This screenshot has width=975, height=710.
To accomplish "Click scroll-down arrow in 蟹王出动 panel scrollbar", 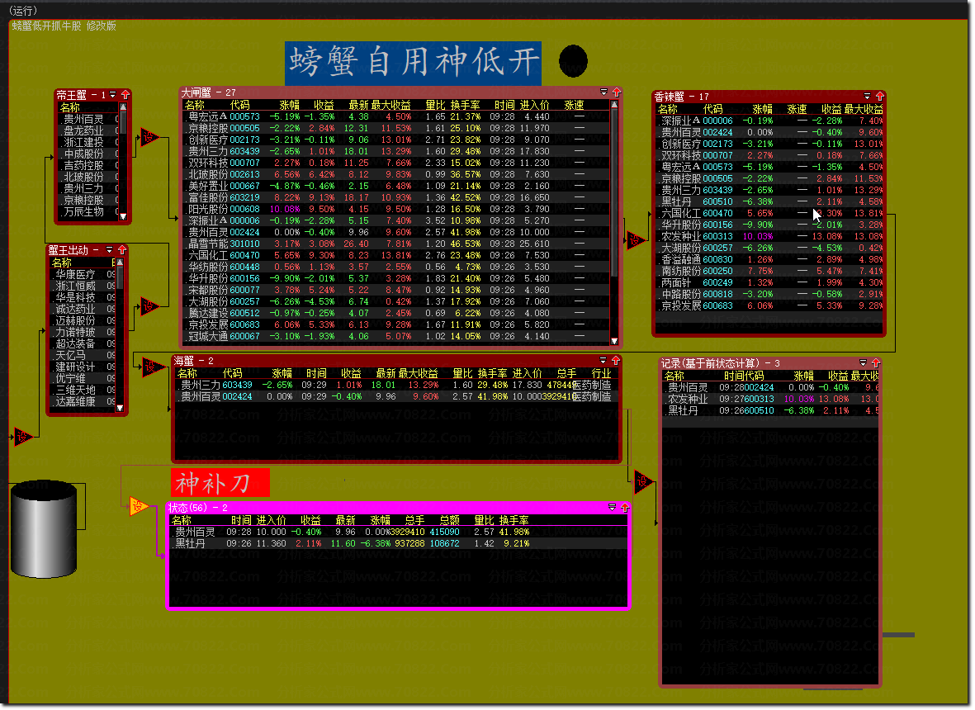I will point(120,408).
